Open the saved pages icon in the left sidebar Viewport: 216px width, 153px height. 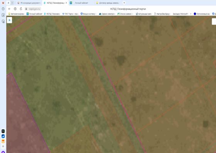pyautogui.click(x=3, y=21)
